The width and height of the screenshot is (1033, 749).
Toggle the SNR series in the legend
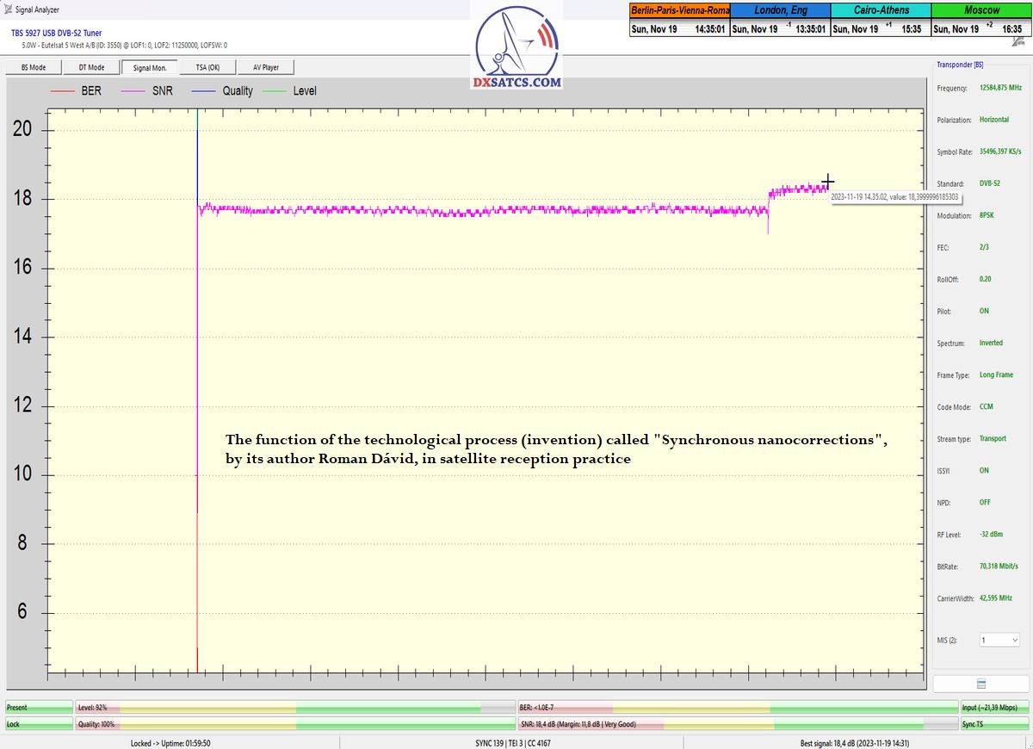[154, 90]
